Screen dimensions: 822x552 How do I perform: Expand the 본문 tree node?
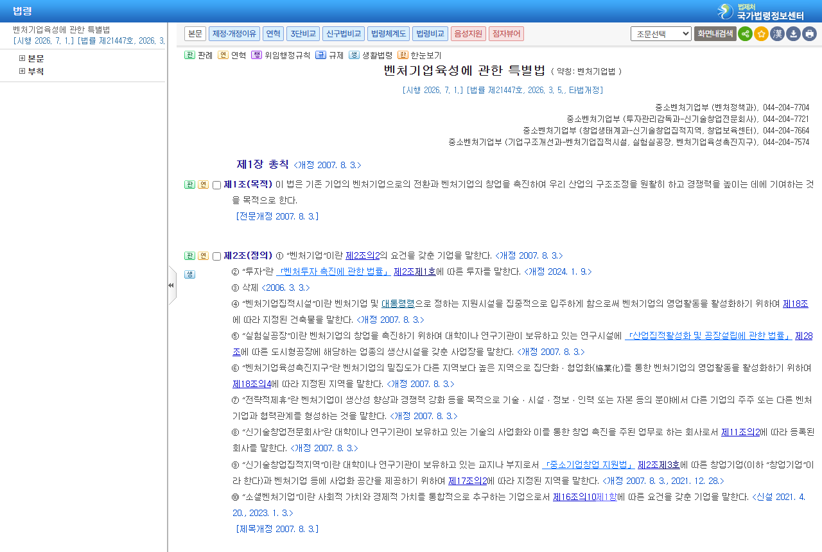coord(22,58)
